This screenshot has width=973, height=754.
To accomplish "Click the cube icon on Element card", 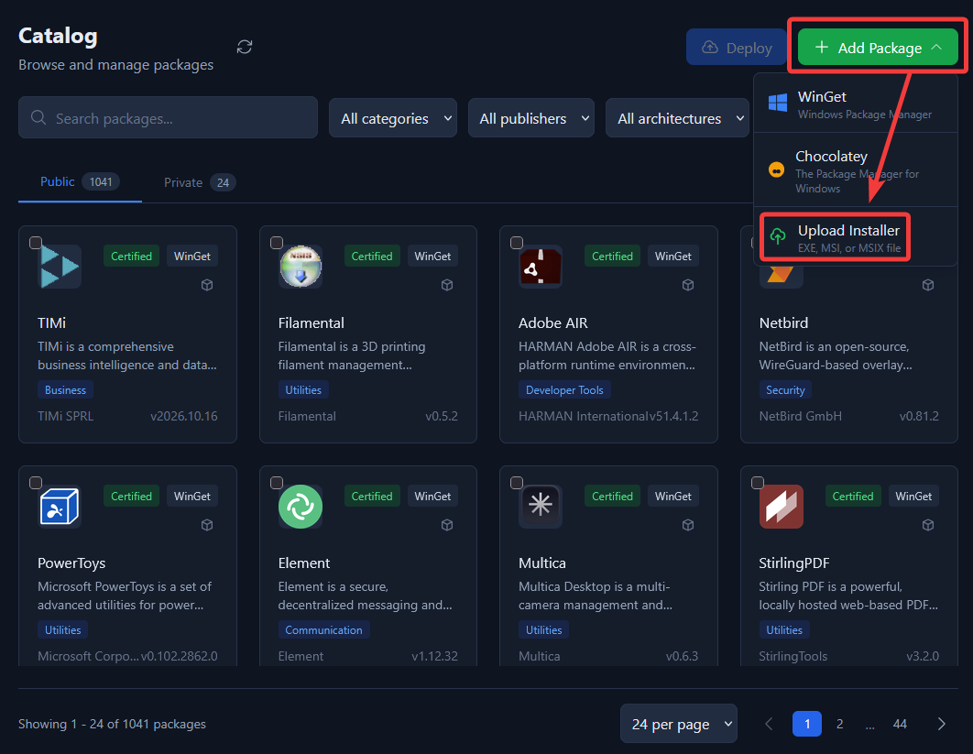I will coord(447,525).
